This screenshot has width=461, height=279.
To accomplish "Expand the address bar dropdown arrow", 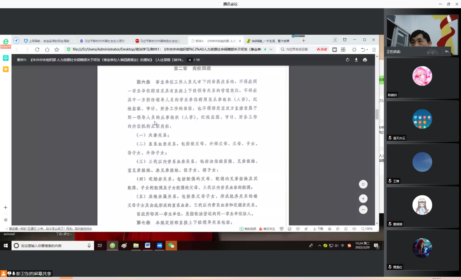I will click(x=271, y=49).
